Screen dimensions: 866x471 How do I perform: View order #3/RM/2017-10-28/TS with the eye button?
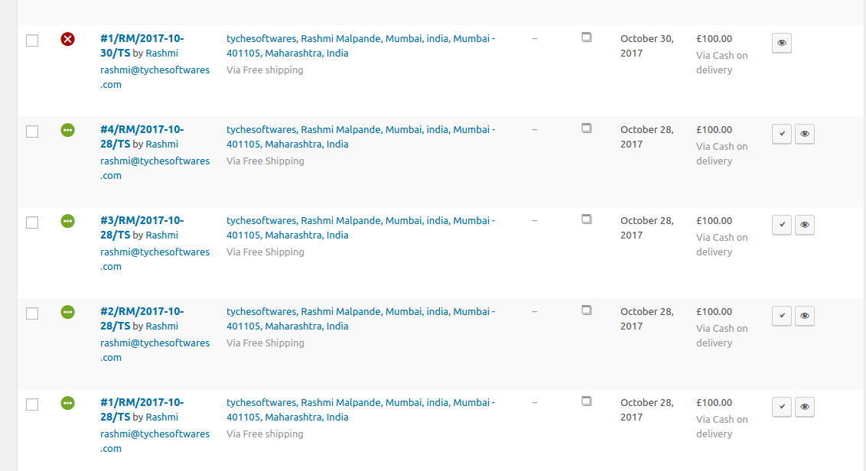(x=804, y=225)
